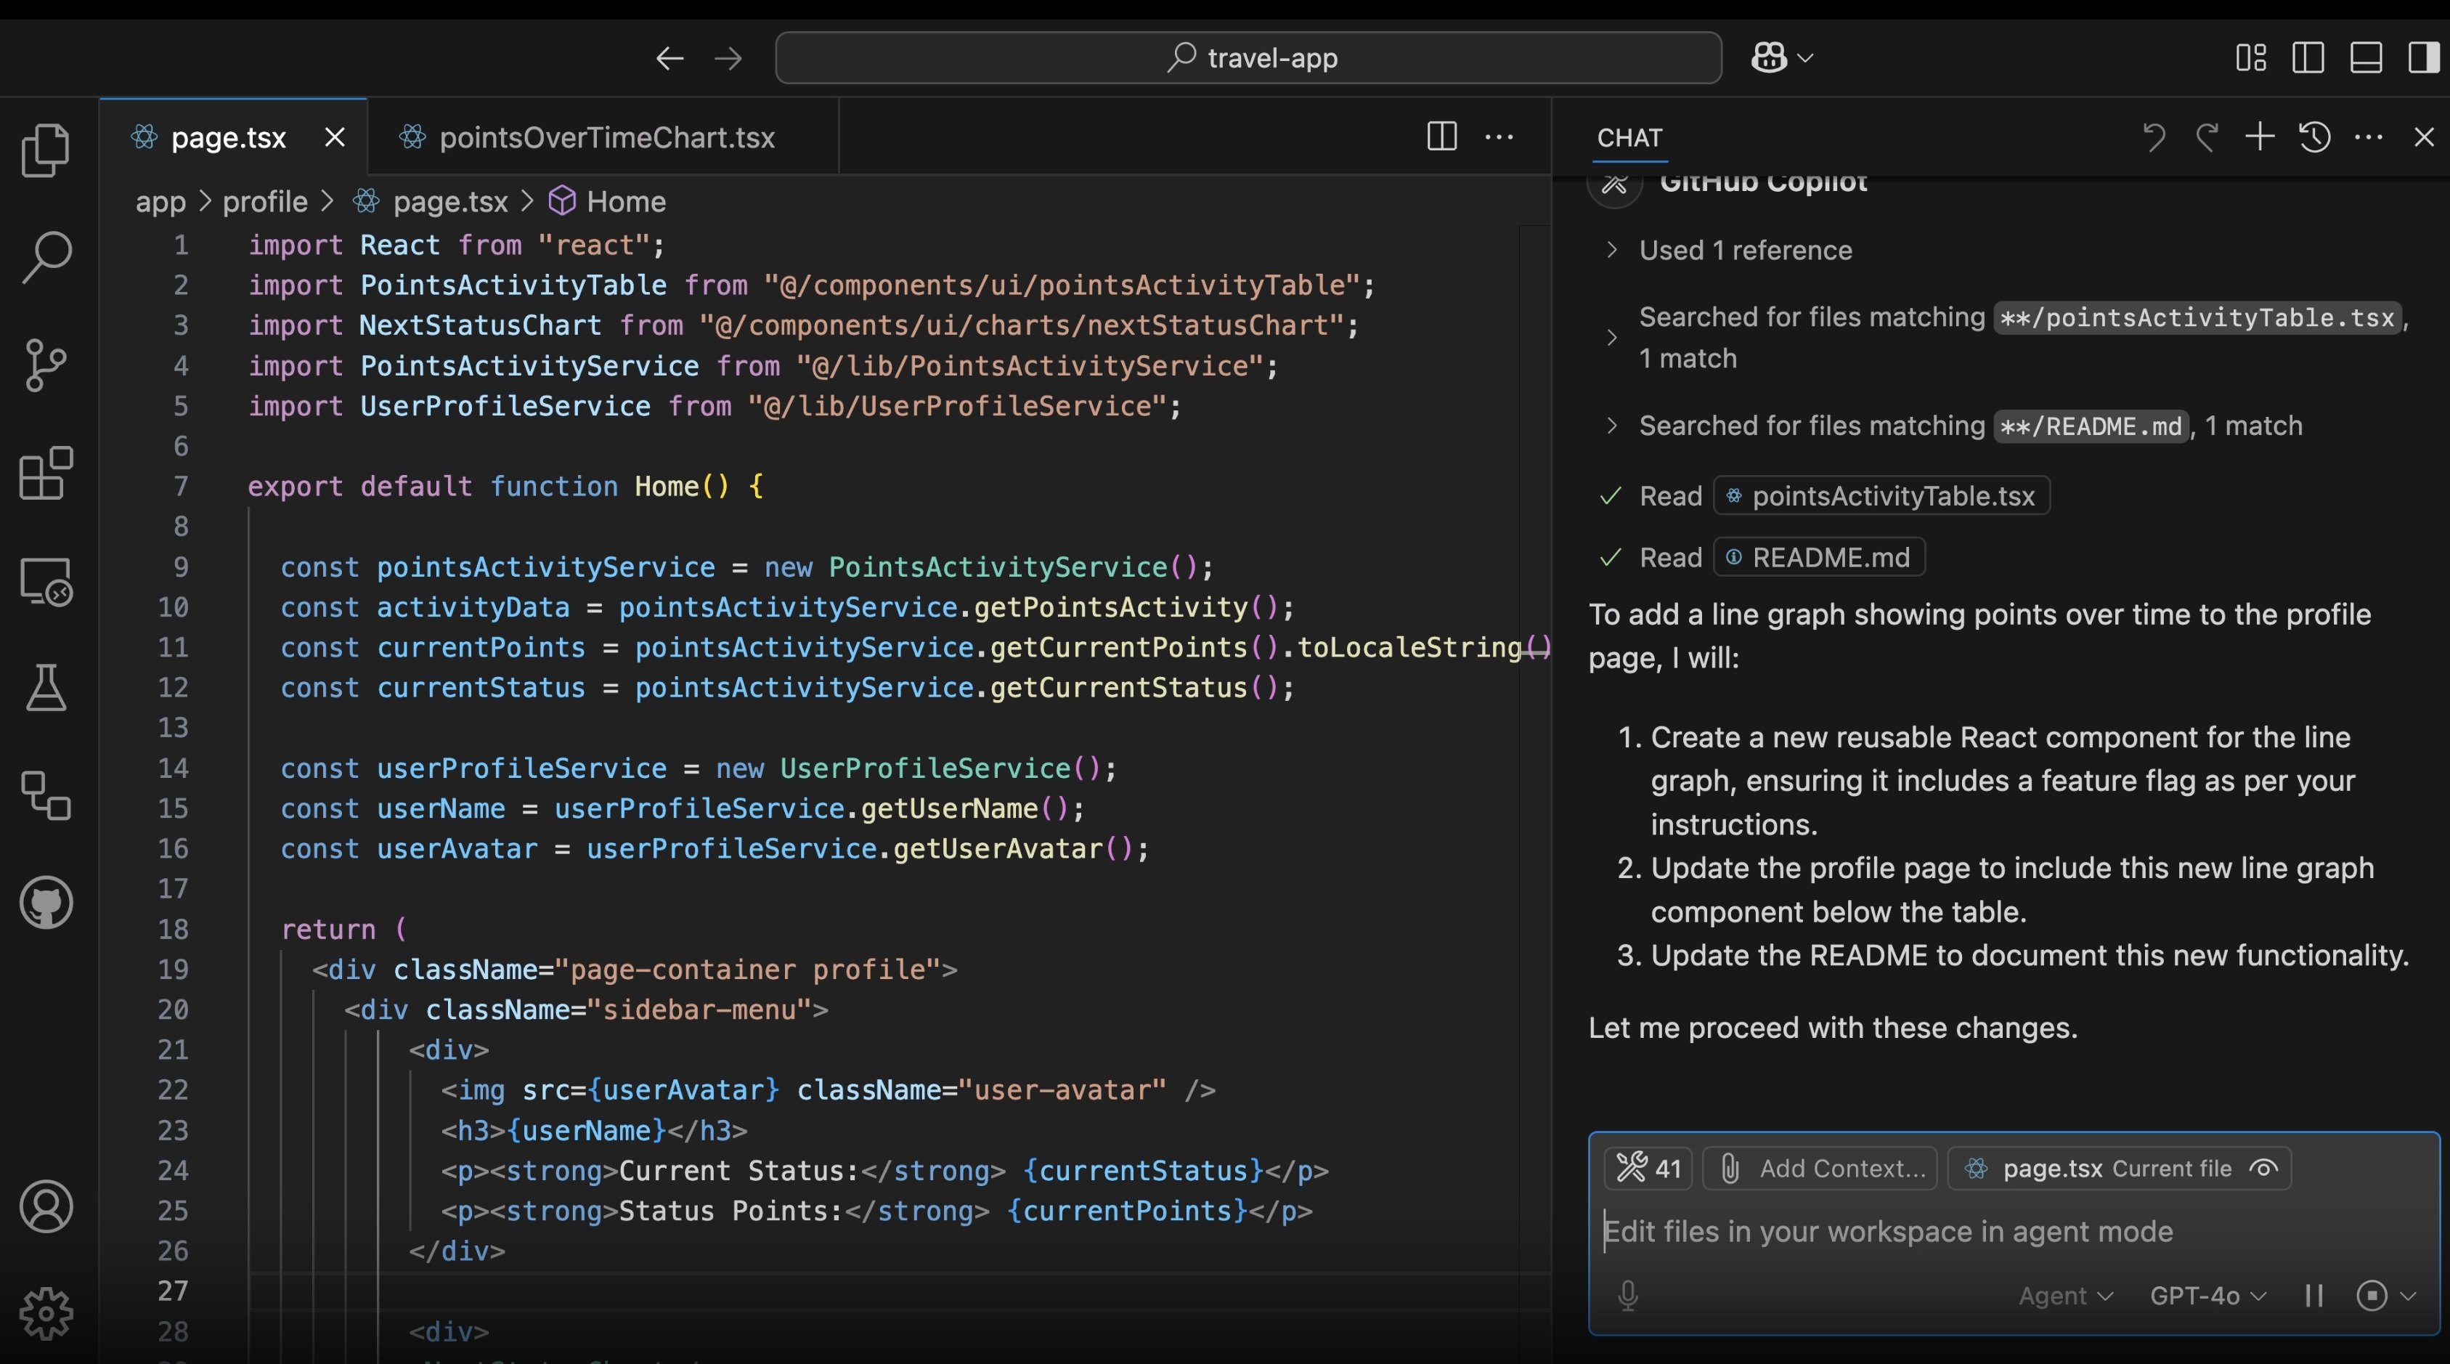Toggle page.tsx current file context visibility
2450x1364 pixels.
(x=2263, y=1168)
